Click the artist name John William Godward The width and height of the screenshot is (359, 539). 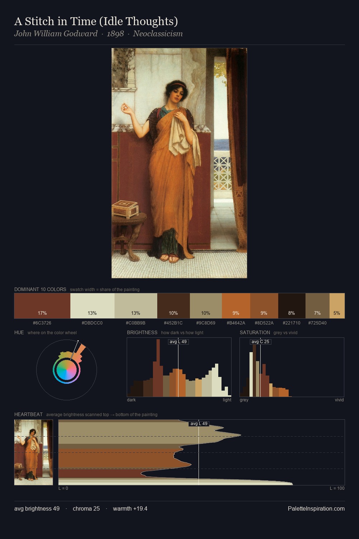56,34
